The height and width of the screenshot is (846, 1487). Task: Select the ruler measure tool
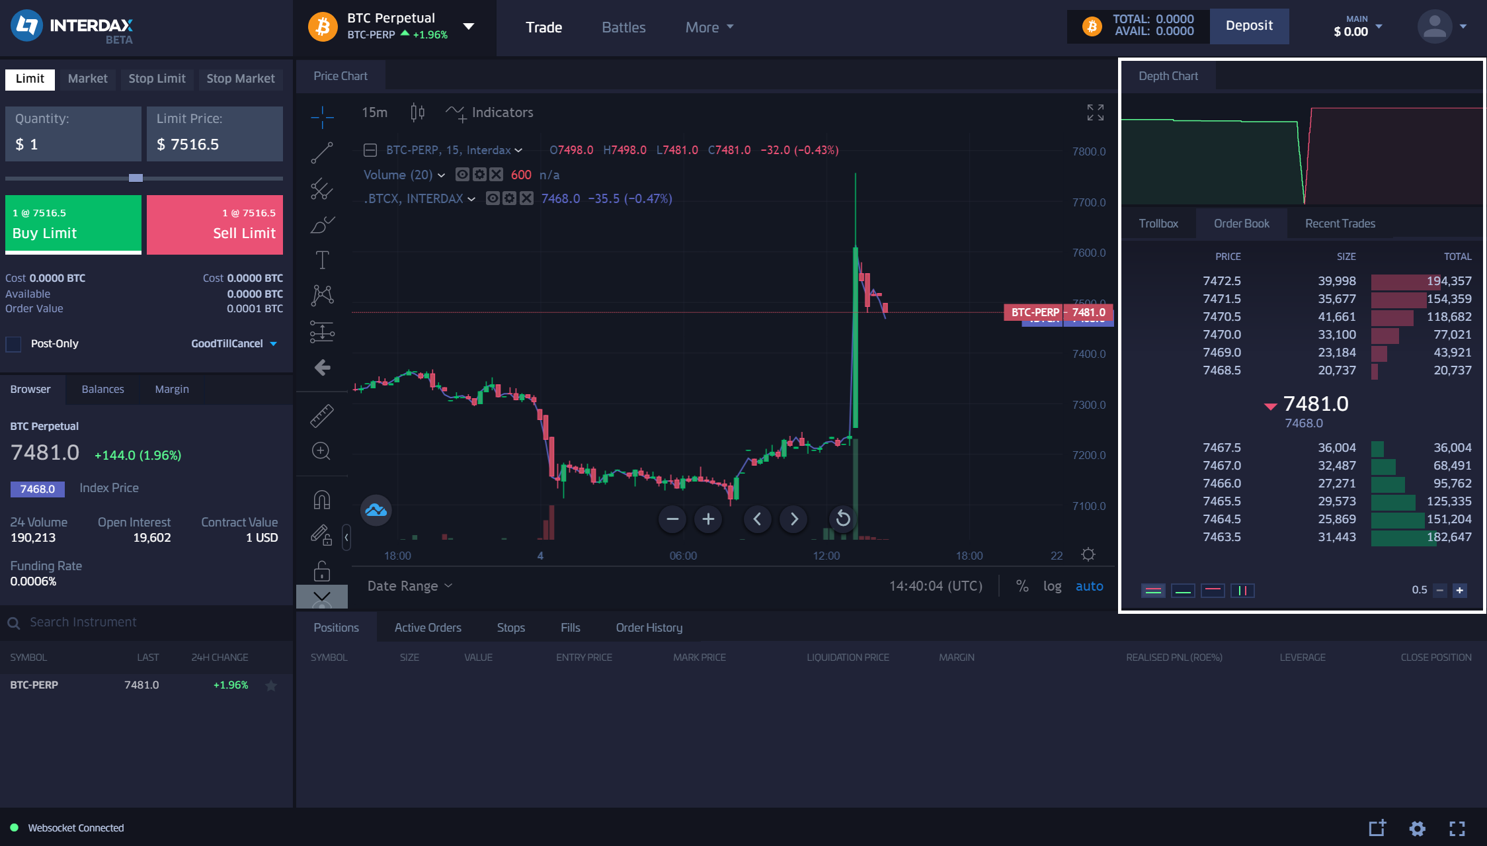tap(322, 415)
